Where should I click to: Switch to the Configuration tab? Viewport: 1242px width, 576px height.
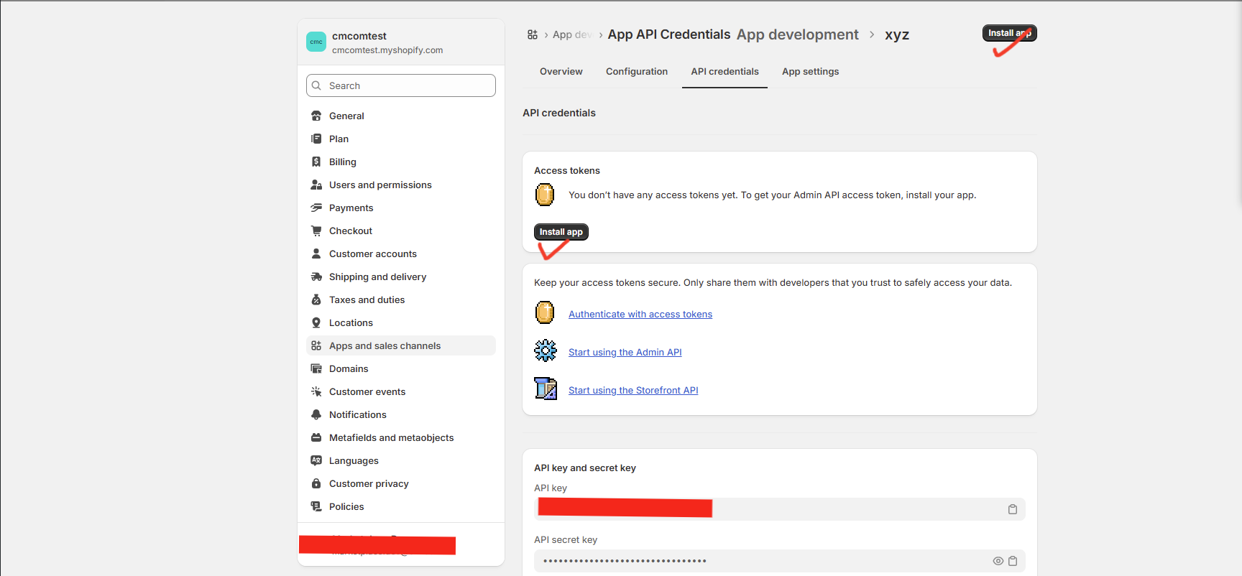pyautogui.click(x=636, y=72)
